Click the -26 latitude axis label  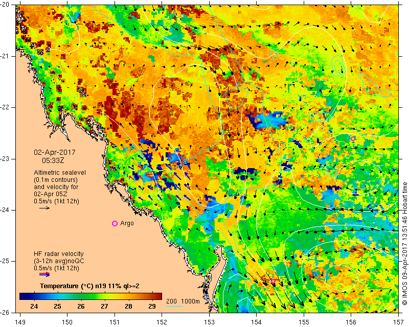[x=5, y=313]
